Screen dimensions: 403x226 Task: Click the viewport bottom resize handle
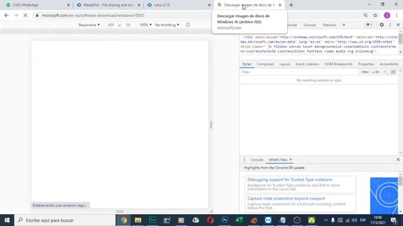[120, 212]
